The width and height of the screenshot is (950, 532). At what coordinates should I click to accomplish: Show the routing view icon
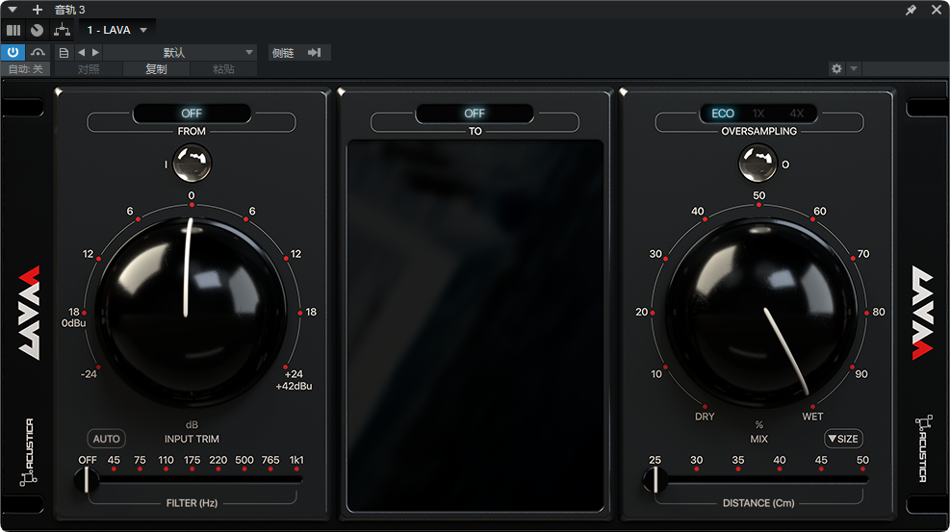62,30
